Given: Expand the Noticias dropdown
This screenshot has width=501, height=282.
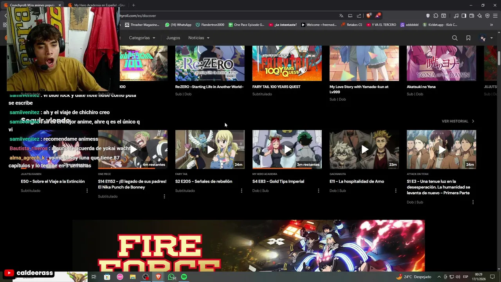Looking at the screenshot, I should [199, 38].
